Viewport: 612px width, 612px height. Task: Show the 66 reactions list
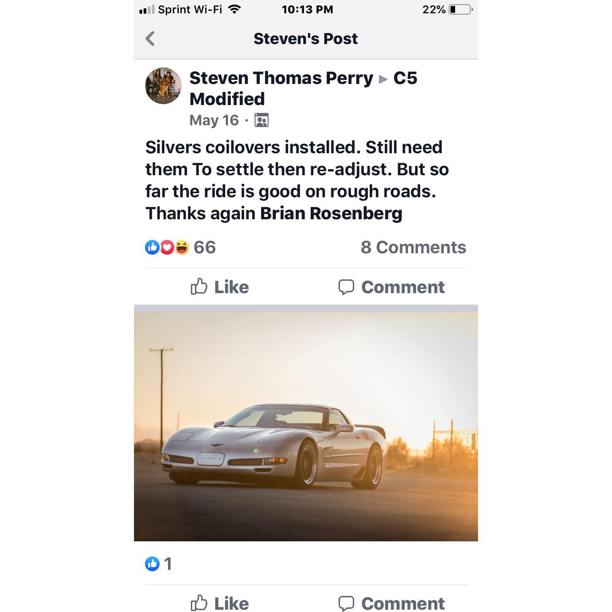[205, 247]
